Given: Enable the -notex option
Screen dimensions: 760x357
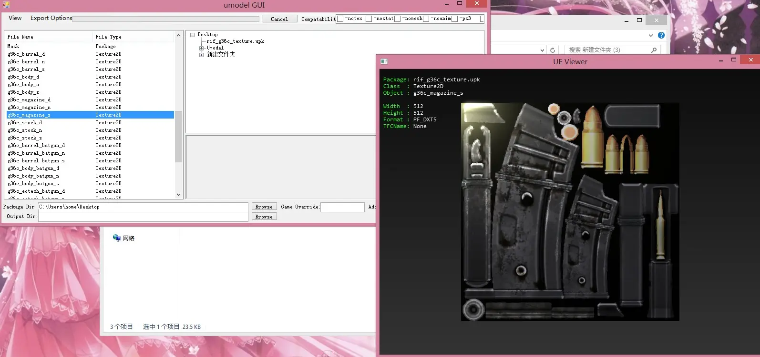Looking at the screenshot, I should click(340, 19).
